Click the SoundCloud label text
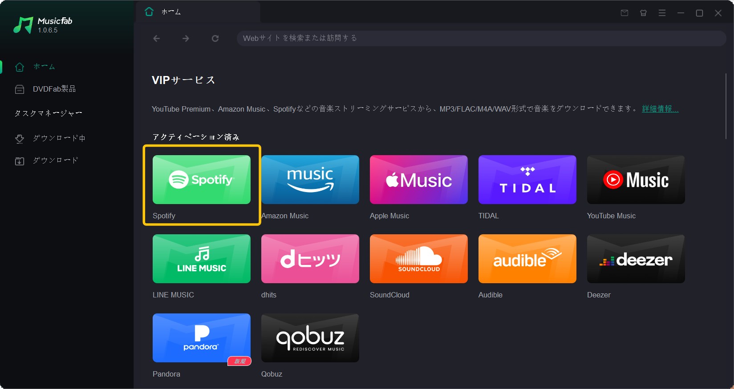 tap(389, 295)
